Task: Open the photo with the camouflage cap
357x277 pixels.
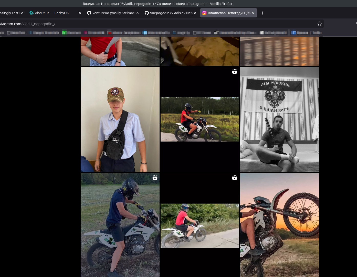Action: [x=120, y=120]
